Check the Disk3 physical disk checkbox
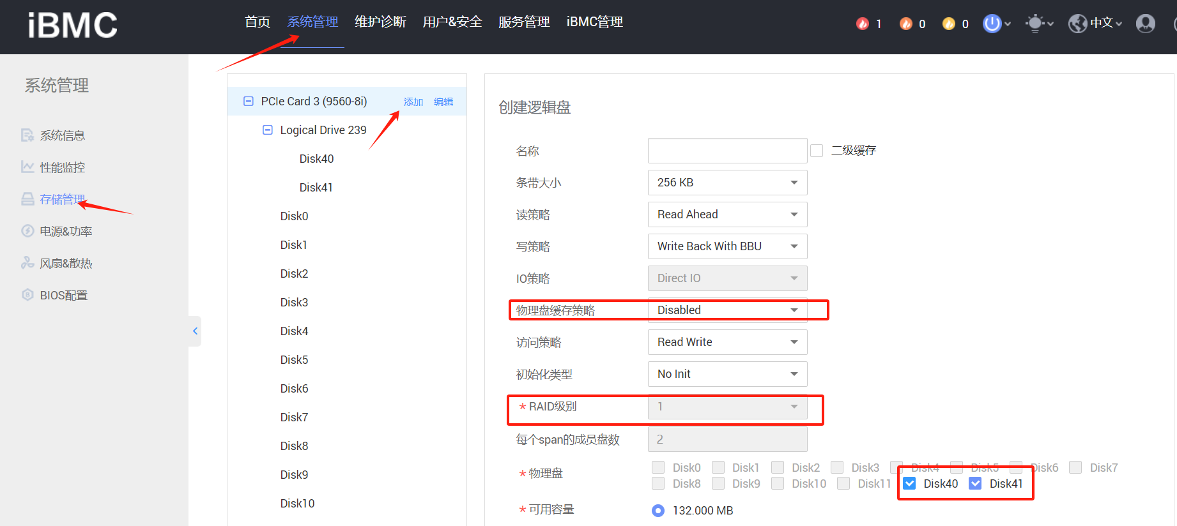 pos(837,467)
